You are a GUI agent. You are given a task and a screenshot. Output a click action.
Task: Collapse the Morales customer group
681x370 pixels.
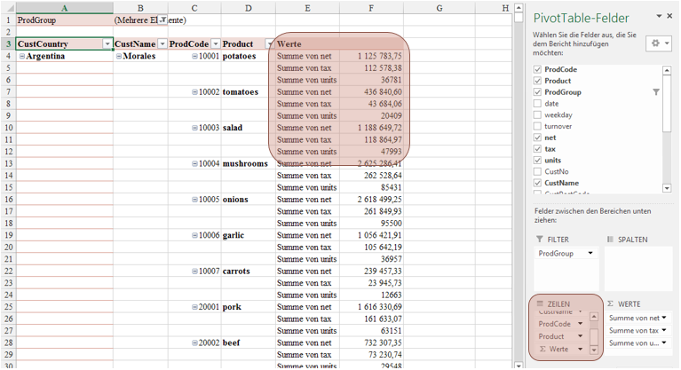(119, 57)
